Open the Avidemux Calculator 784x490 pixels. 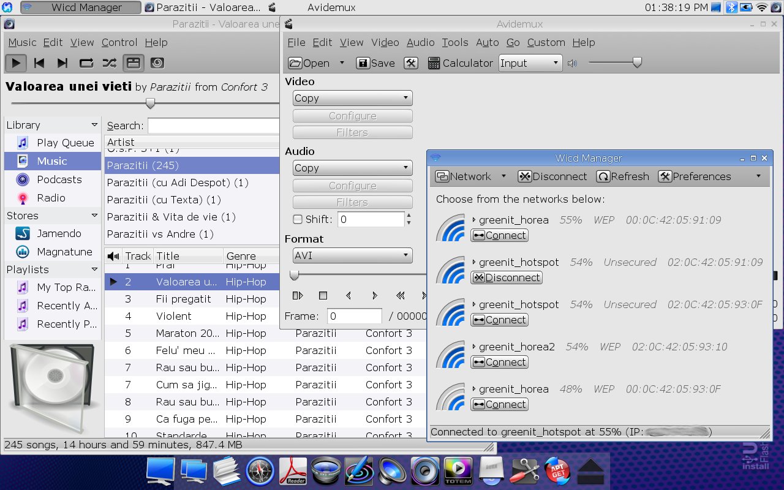click(460, 63)
